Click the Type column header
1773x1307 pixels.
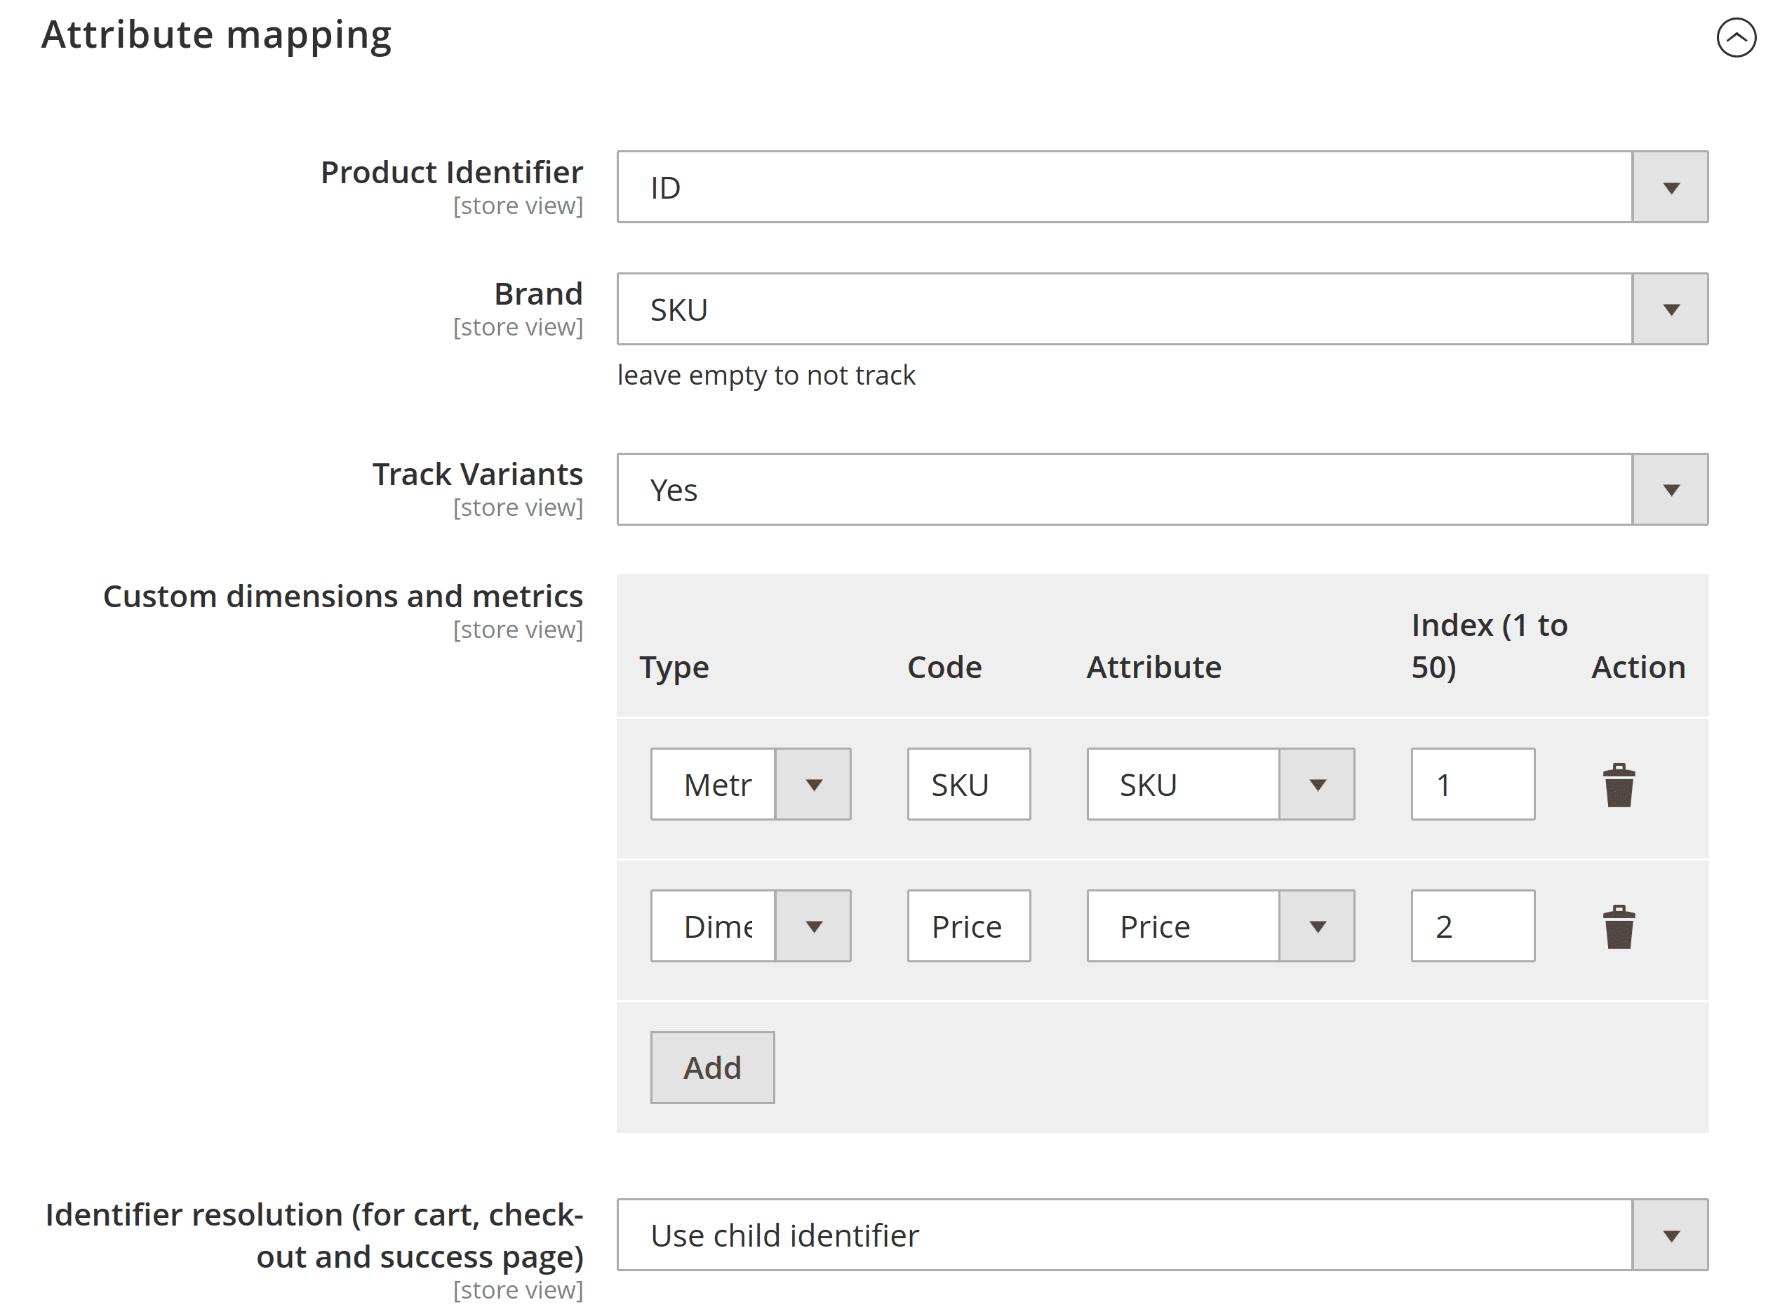click(674, 667)
